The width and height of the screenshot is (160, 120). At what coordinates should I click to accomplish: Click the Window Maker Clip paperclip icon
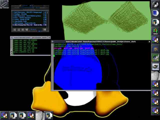pos(4,4)
